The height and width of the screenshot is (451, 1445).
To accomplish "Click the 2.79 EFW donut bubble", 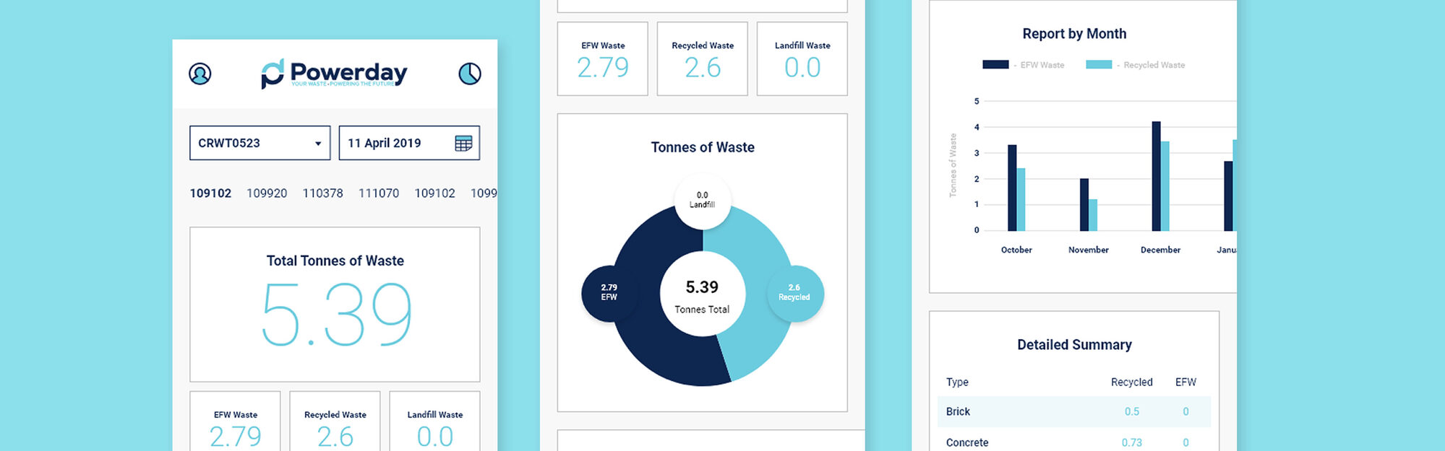I will pyautogui.click(x=609, y=292).
